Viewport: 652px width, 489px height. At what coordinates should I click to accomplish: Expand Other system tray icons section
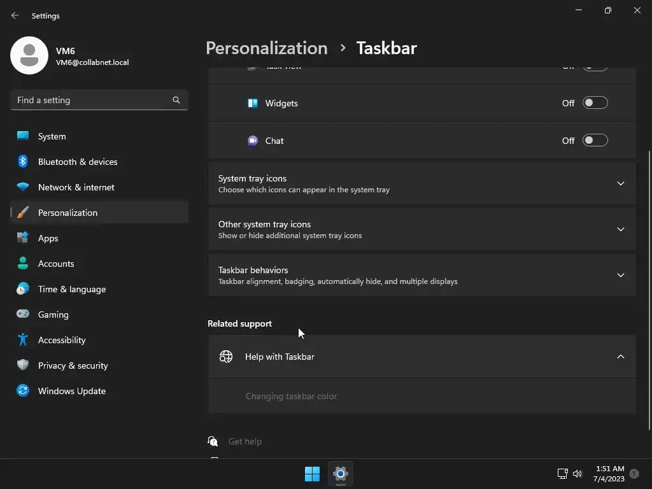click(620, 229)
